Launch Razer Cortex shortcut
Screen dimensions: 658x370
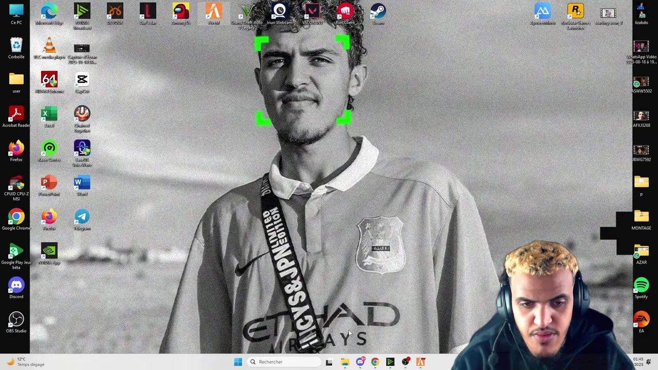click(x=49, y=151)
